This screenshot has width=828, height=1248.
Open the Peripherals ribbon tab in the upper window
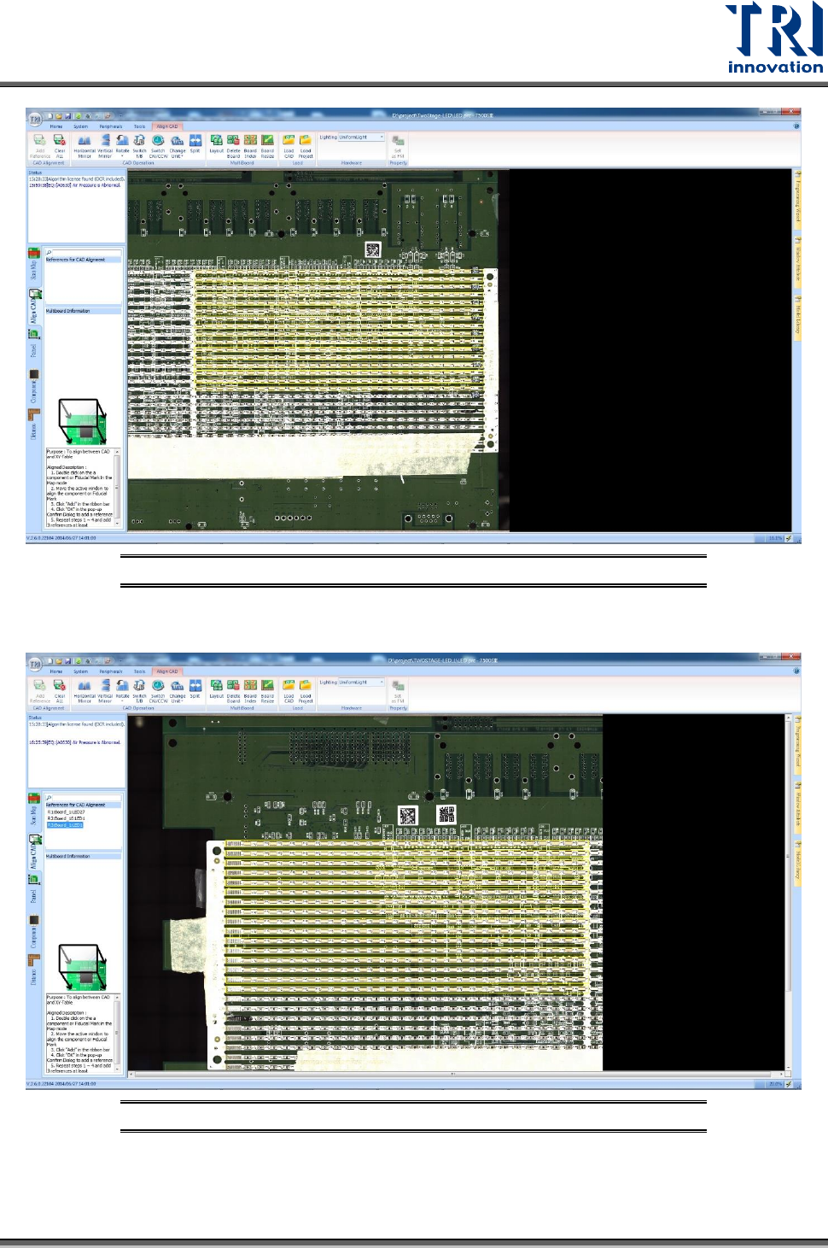110,126
